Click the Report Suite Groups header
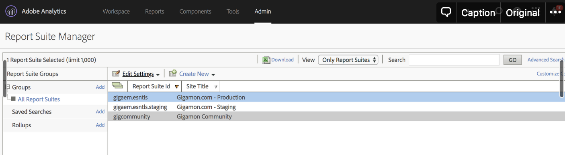This screenshot has height=155, width=565. coord(33,74)
